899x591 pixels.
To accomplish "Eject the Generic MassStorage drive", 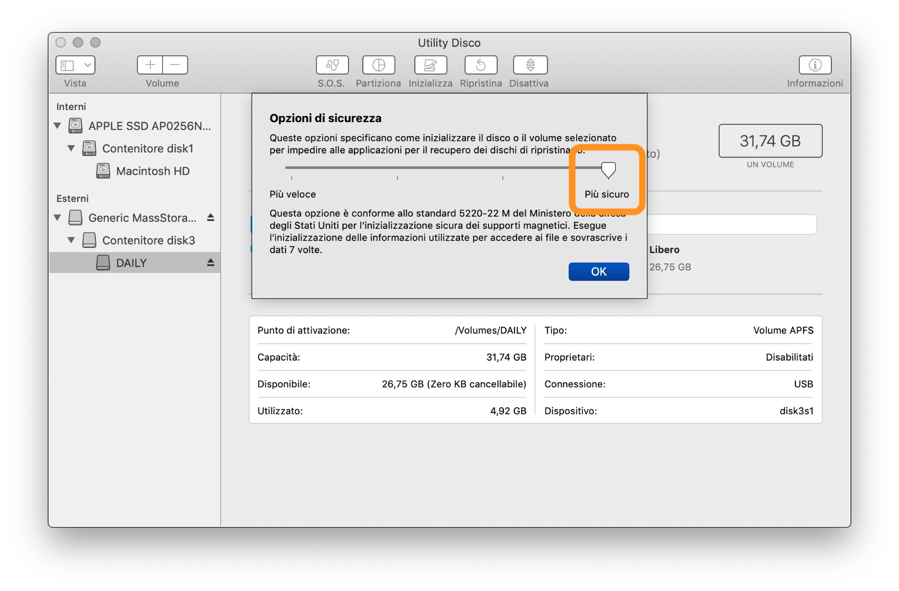I will (211, 218).
